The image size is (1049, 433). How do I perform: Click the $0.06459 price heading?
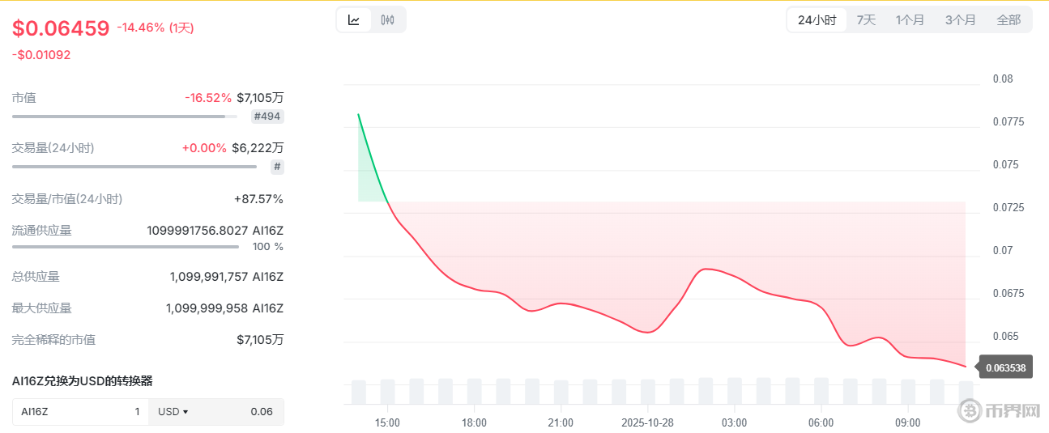click(61, 28)
